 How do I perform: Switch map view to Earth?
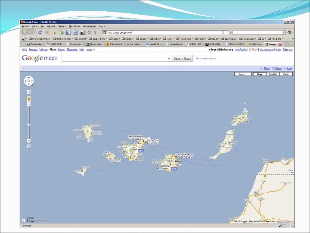(x=286, y=74)
